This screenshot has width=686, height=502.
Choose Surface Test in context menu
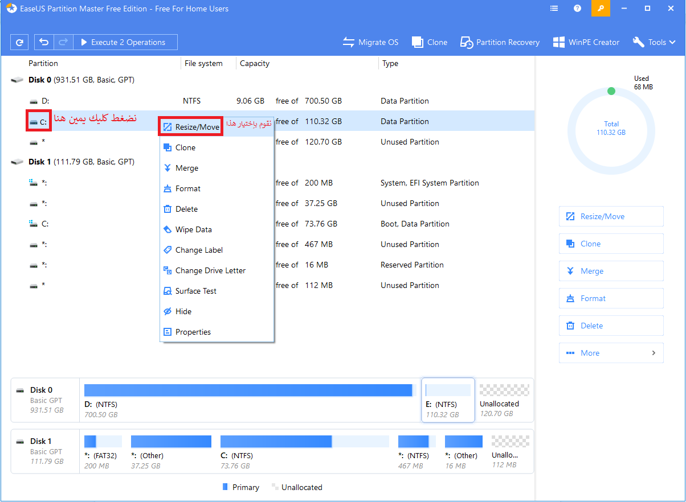(217, 291)
